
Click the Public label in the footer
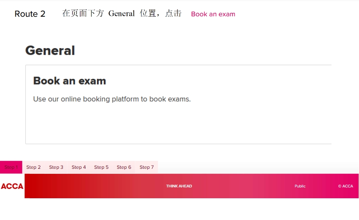point(300,186)
